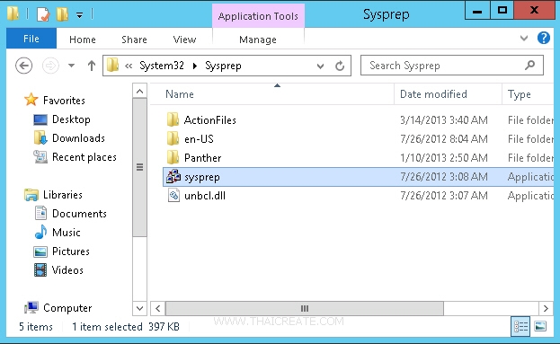The width and height of the screenshot is (560, 344).
Task: Click the navigation pane scroll up arrow
Action: [139, 92]
